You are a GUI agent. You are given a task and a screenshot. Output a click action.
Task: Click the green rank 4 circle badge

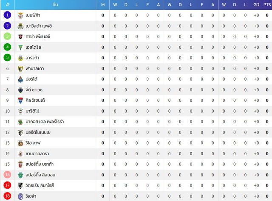coord(7,47)
